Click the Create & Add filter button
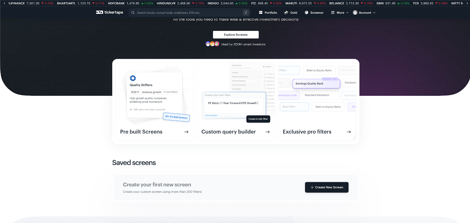 click(x=258, y=119)
